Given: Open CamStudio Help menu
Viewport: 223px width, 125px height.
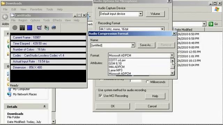Looking at the screenshot, I should coord(76,20).
